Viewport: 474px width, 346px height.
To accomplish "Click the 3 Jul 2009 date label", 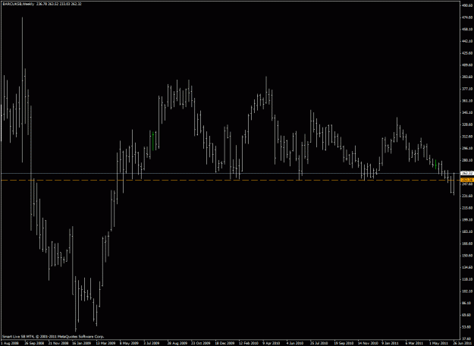I will [x=152, y=344].
